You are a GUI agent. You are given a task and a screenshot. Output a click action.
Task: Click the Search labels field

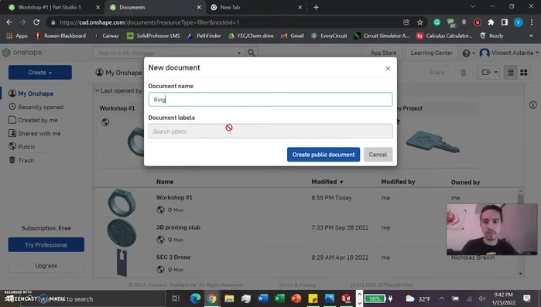tap(271, 131)
